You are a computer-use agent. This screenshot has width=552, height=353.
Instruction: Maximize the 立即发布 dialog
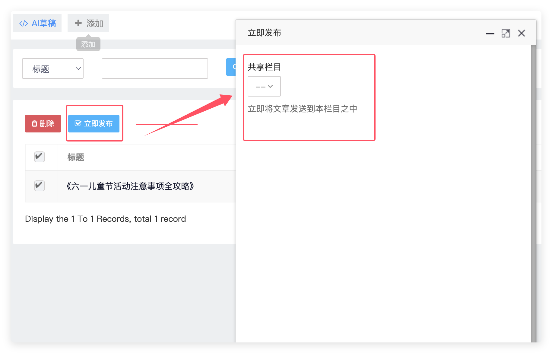[506, 33]
